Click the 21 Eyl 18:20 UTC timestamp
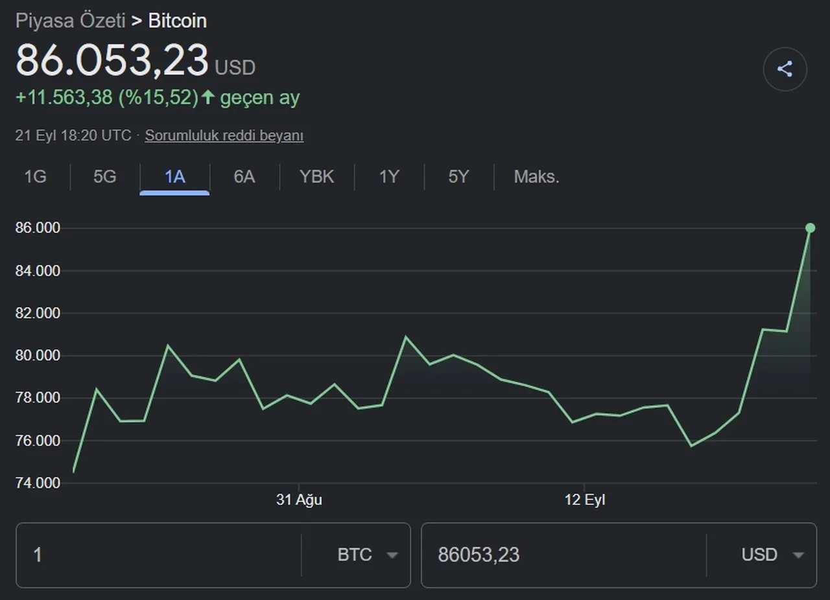 [x=73, y=135]
